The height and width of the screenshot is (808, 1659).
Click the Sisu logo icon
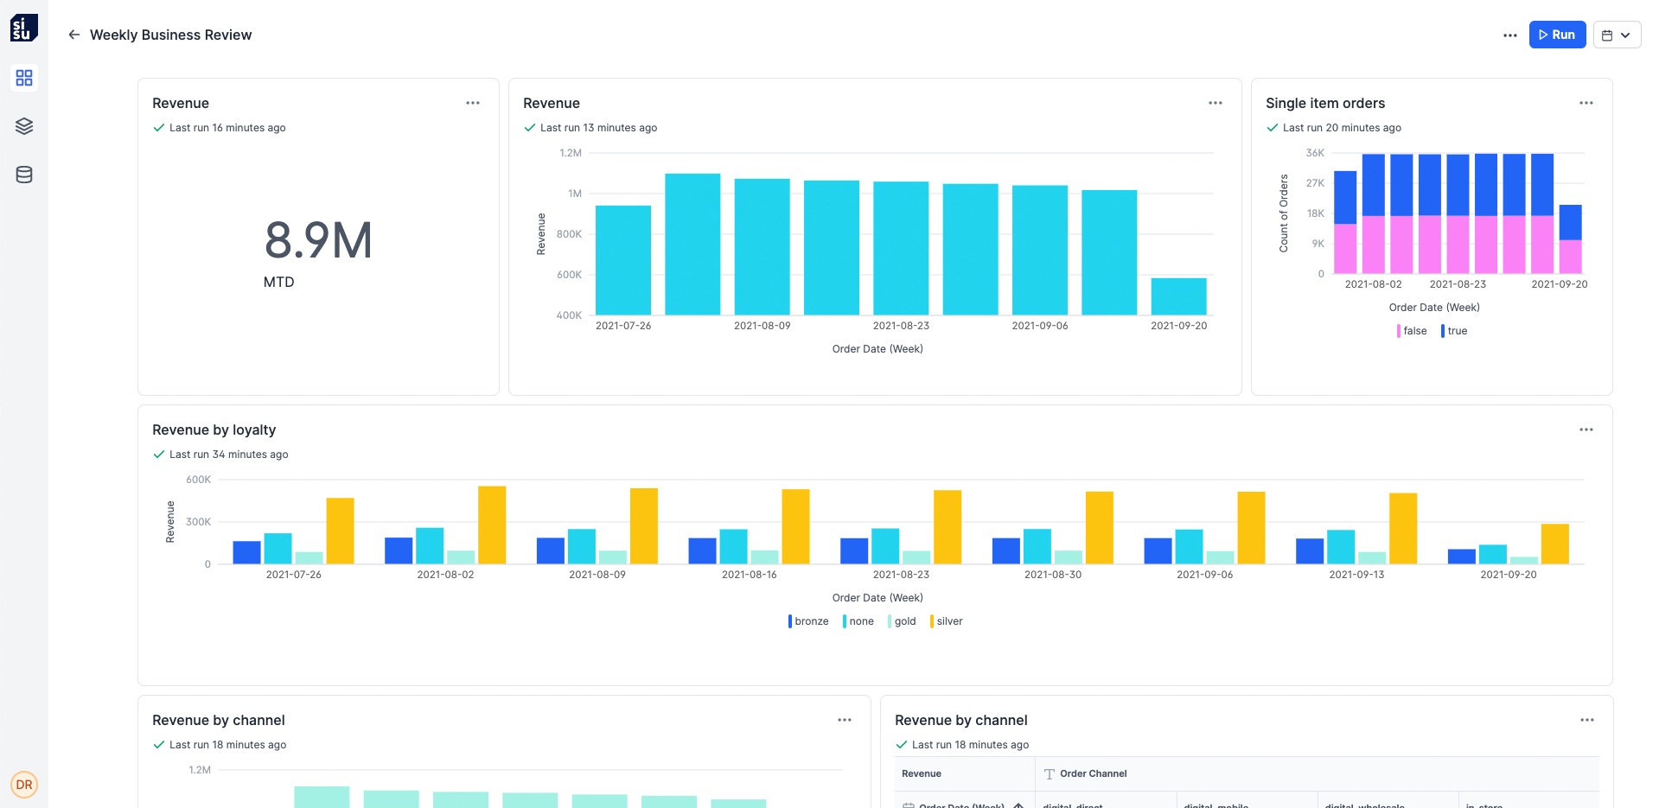[24, 28]
